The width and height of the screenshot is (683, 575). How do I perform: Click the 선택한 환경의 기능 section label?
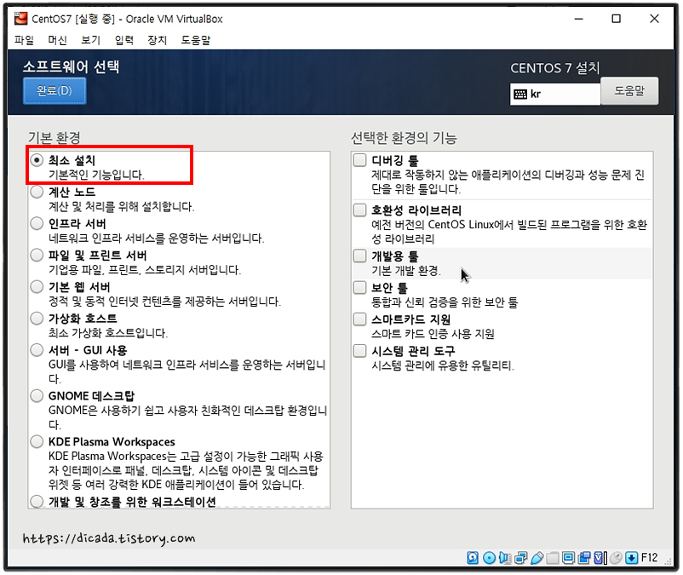click(x=404, y=138)
